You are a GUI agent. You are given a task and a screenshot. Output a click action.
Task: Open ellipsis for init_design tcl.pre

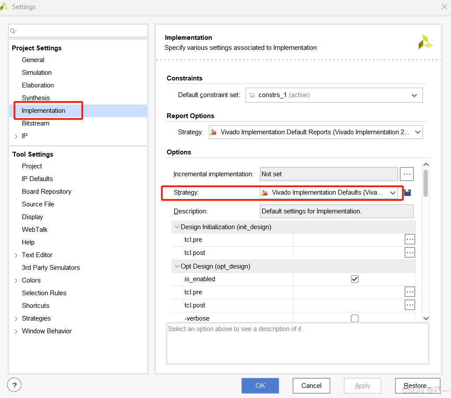tap(409, 239)
